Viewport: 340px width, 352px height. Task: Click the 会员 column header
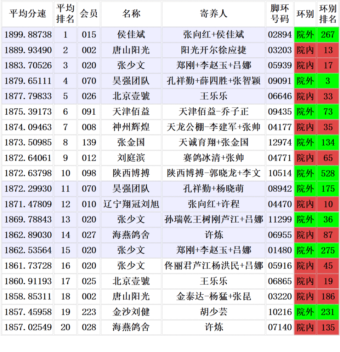(89, 14)
